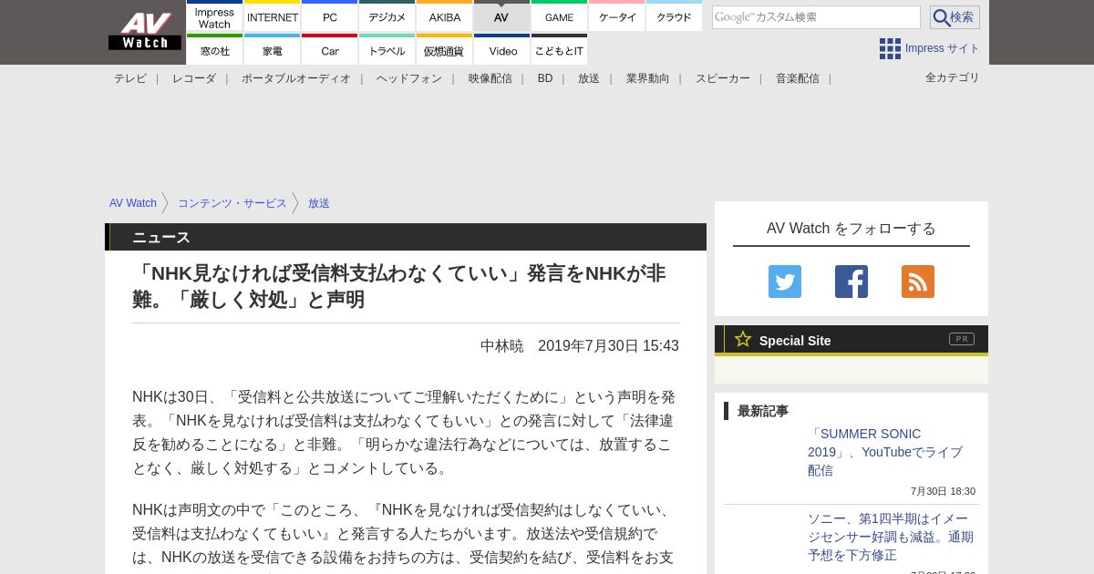Go to ポータブルオーディオ category

[296, 78]
